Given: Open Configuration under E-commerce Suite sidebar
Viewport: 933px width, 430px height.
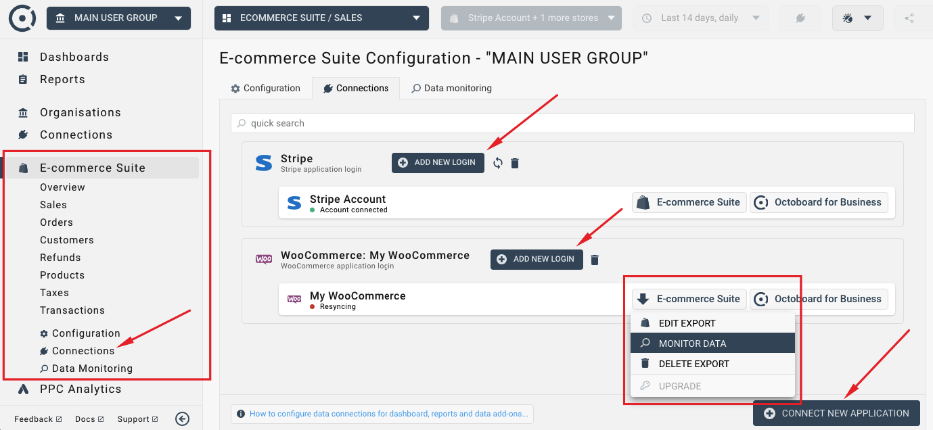Looking at the screenshot, I should coord(80,333).
